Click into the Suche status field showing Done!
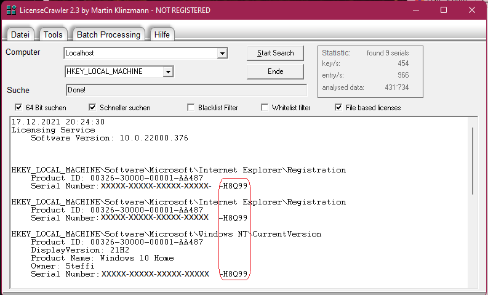488x295 pixels. (x=186, y=90)
